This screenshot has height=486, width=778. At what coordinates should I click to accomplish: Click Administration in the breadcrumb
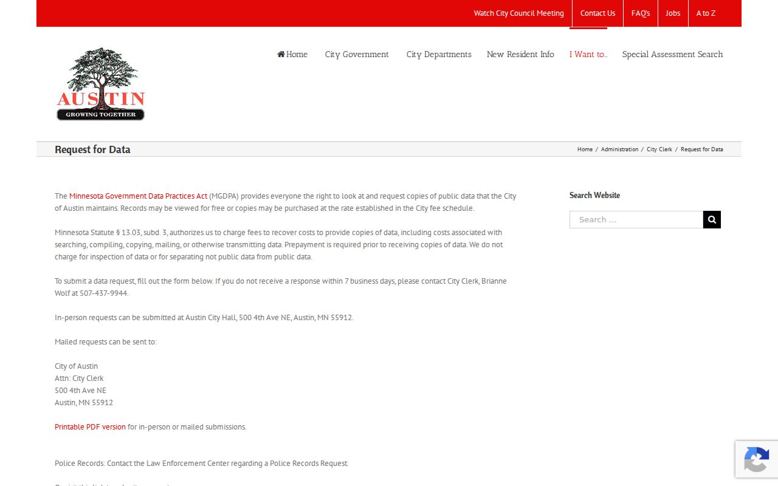point(619,149)
